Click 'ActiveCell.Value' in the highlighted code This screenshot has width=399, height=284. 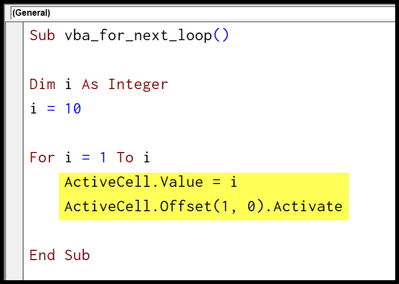(134, 182)
